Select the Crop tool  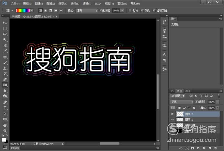pyautogui.click(x=5, y=45)
